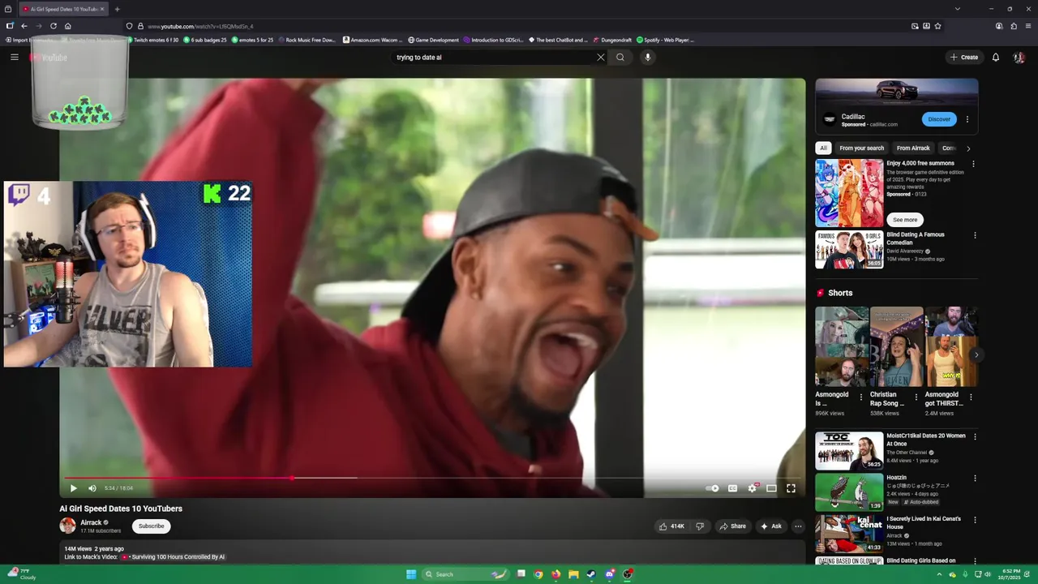Open the 'Introduction to GDScri...' bookmark
The width and height of the screenshot is (1038, 584).
pos(494,40)
